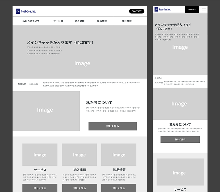The image size is (220, 192).
Task: Click the 2020.03.31 date in desktop mockup
Action: [x=34, y=84]
